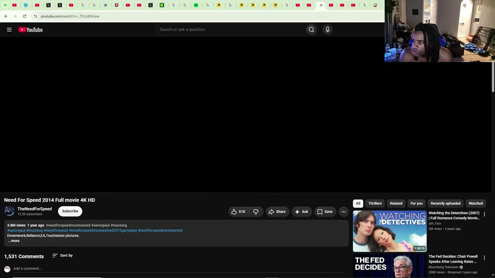This screenshot has height=278, width=495.
Task: Select the Watched filter chip
Action: pos(476,203)
